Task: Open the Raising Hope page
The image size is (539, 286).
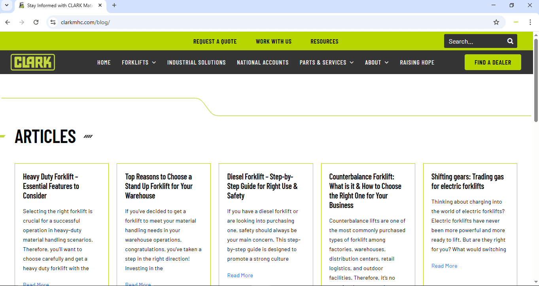Action: [417, 63]
